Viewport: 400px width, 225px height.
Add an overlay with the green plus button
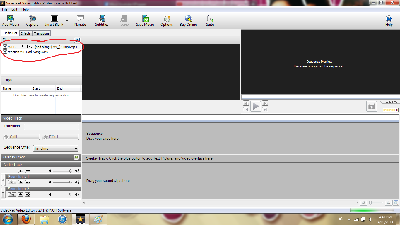tap(76, 157)
